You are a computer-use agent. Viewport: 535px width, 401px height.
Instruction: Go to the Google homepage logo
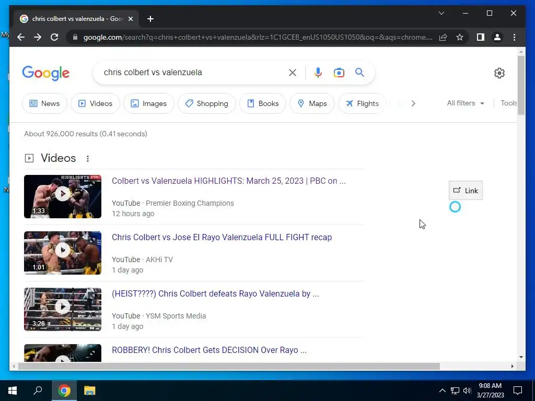coord(46,73)
